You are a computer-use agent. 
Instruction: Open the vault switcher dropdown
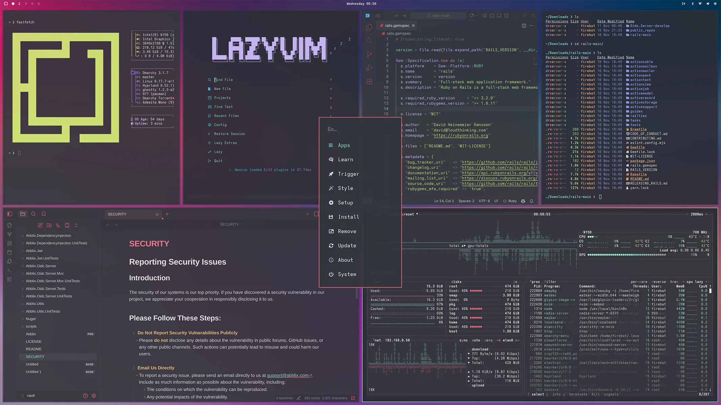point(28,396)
